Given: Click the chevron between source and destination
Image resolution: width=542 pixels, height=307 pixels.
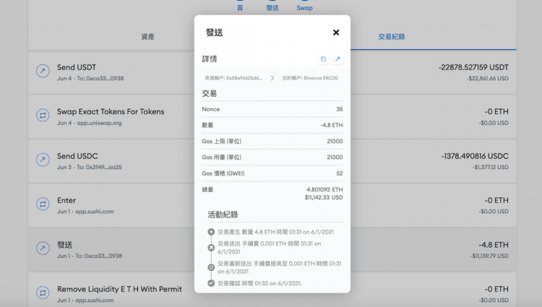Looking at the screenshot, I should (x=272, y=78).
